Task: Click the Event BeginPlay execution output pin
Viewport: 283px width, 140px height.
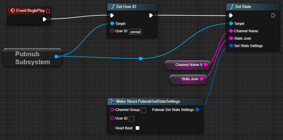Action: point(44,19)
